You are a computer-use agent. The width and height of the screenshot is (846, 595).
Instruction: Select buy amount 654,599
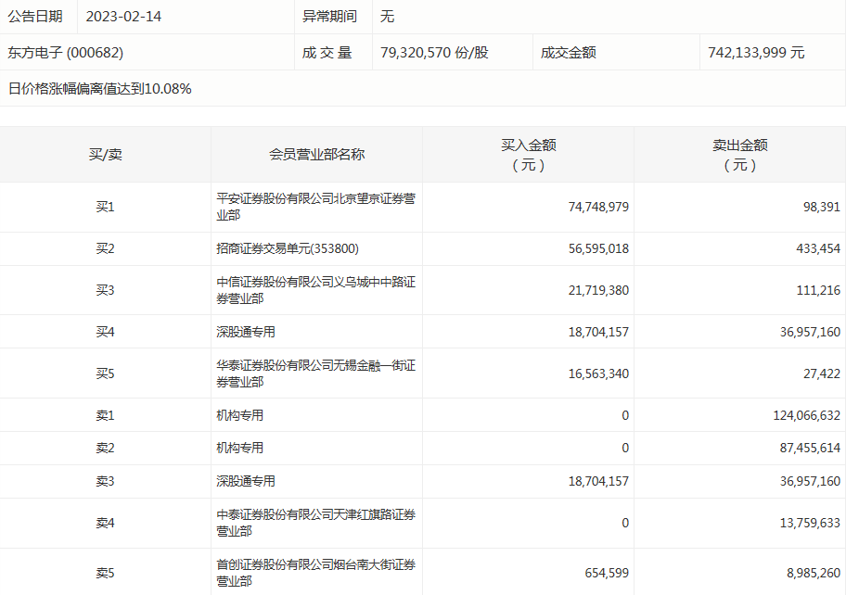pos(607,573)
